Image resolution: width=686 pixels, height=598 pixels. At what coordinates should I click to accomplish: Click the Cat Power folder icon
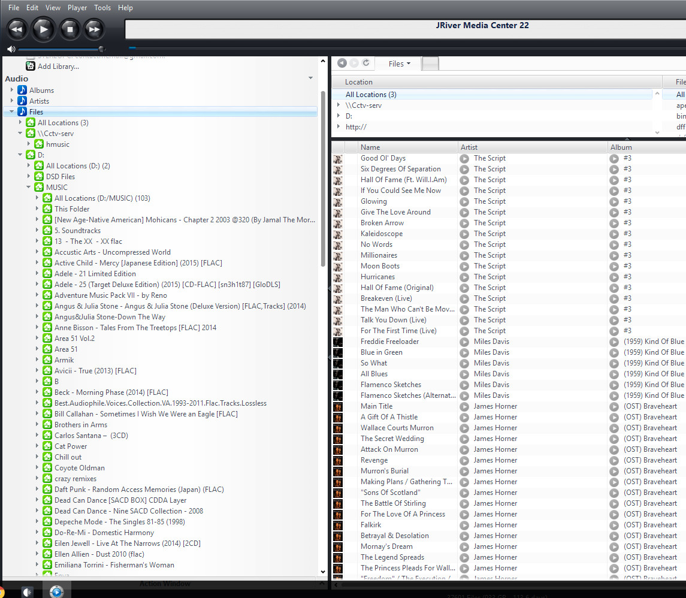point(47,446)
